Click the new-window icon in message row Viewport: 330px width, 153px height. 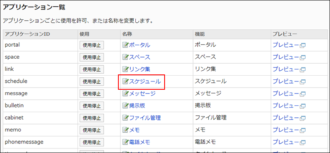pos(303,94)
